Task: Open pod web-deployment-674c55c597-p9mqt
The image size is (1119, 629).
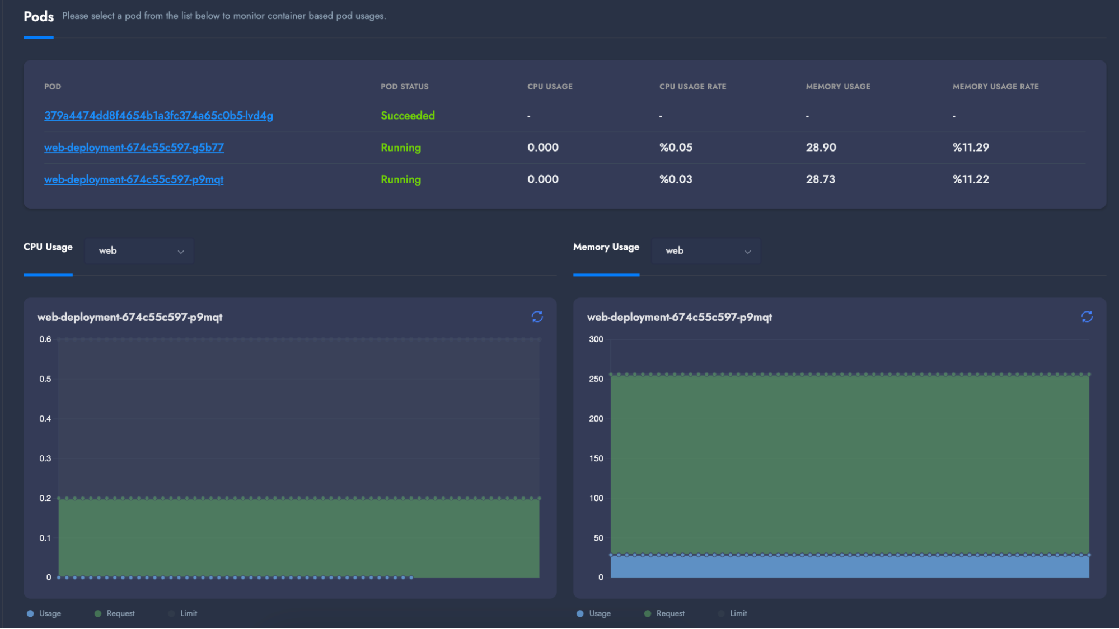Action: click(x=134, y=179)
